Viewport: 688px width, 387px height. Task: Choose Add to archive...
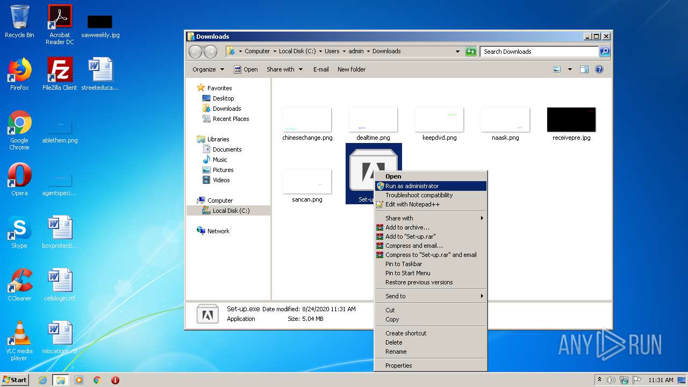pyautogui.click(x=431, y=227)
